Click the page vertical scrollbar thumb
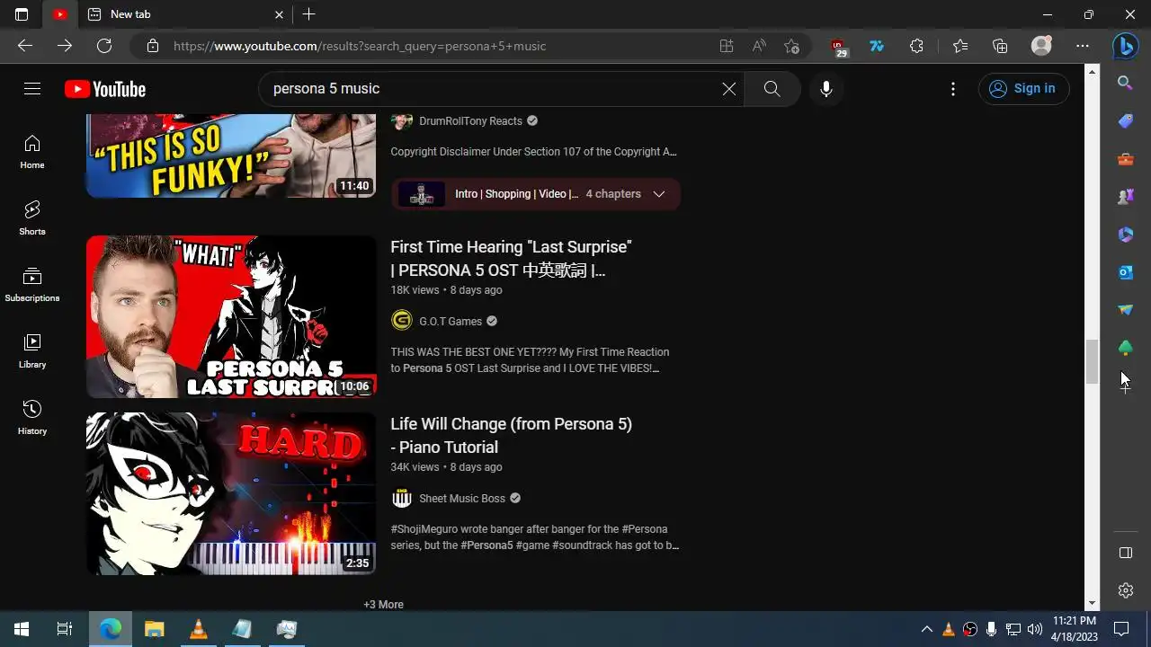 (x=1092, y=361)
